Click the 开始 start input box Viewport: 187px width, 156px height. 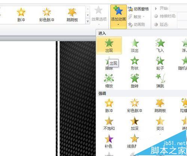coord(178,9)
